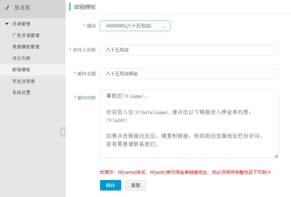The height and width of the screenshot is (197, 291).
Task: Click the textarea resize grip in 邮件内容
Action: pos(276,156)
